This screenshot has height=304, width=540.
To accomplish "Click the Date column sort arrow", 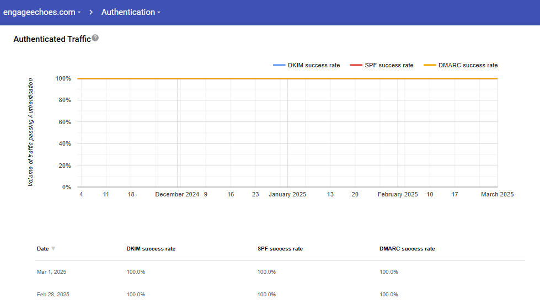I will pos(54,249).
